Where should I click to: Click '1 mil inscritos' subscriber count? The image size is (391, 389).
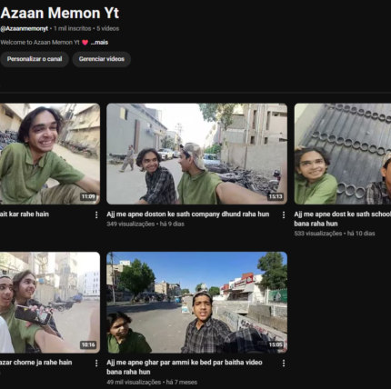click(73, 28)
